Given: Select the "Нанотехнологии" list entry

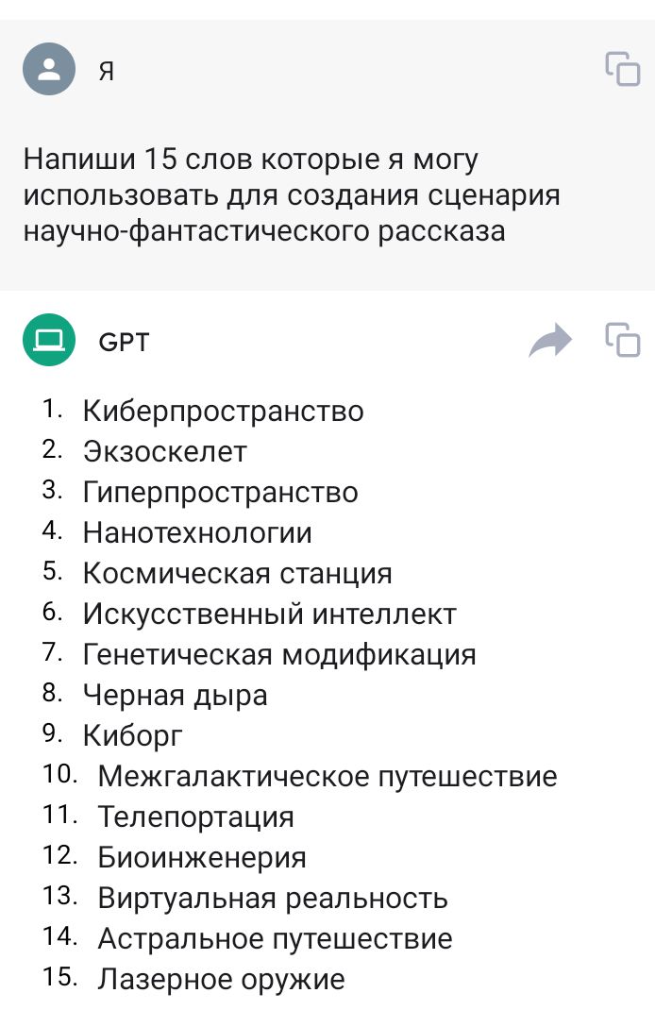Looking at the screenshot, I should point(197,533).
